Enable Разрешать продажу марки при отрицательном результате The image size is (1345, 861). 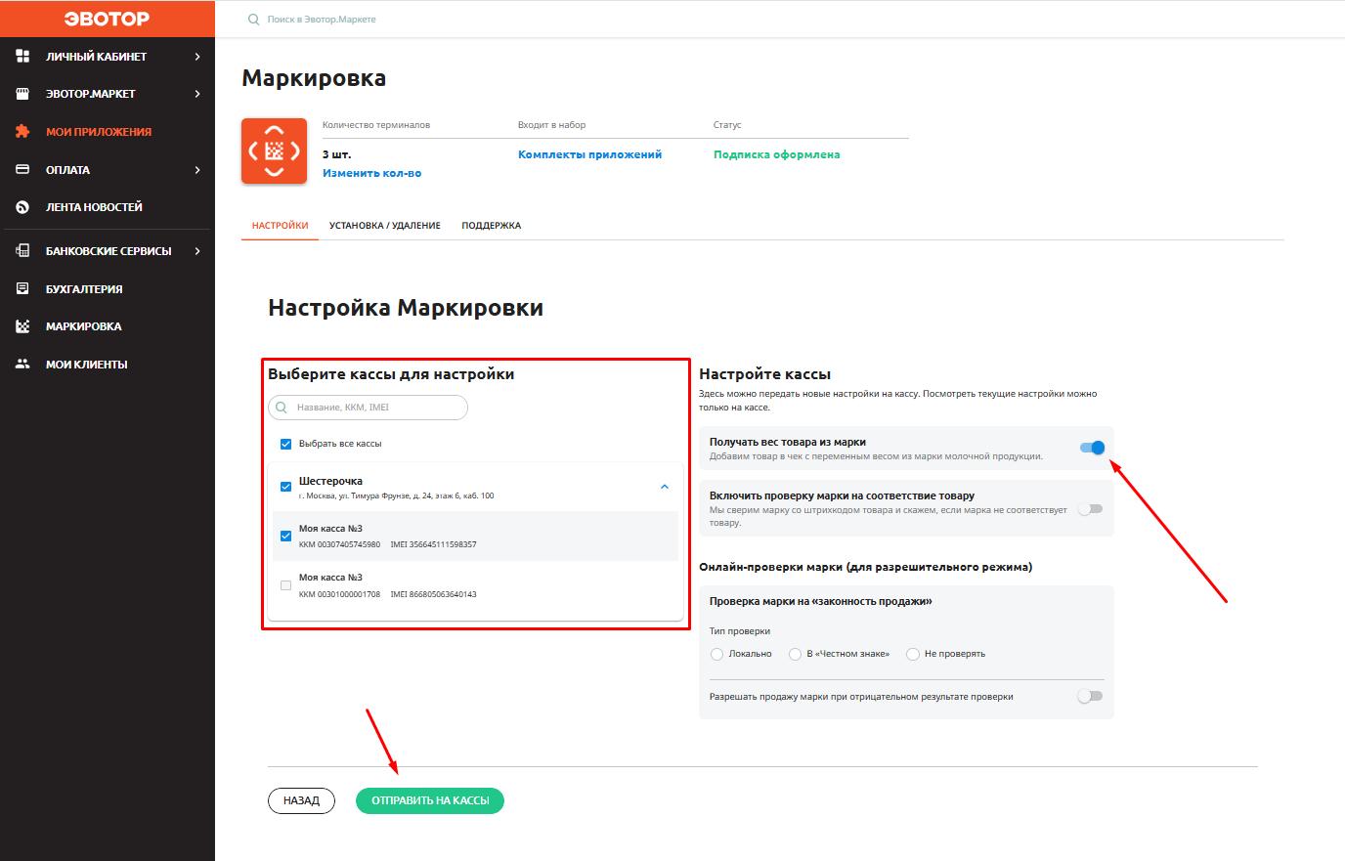click(1090, 696)
